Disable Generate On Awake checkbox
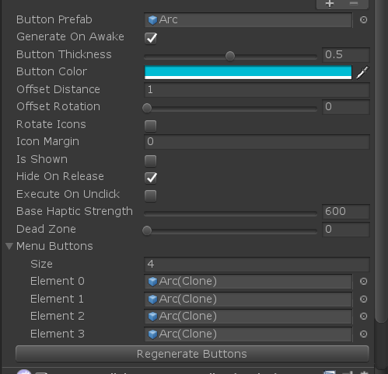The height and width of the screenshot is (374, 388). [151, 38]
